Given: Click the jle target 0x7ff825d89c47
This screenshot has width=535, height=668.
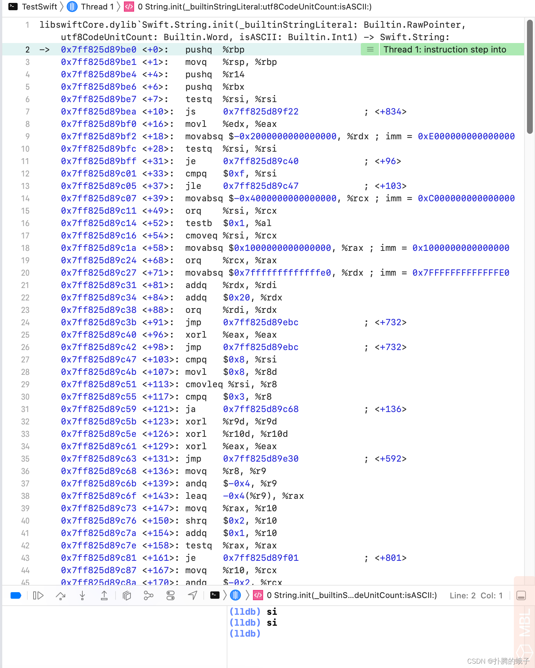Looking at the screenshot, I should point(261,186).
